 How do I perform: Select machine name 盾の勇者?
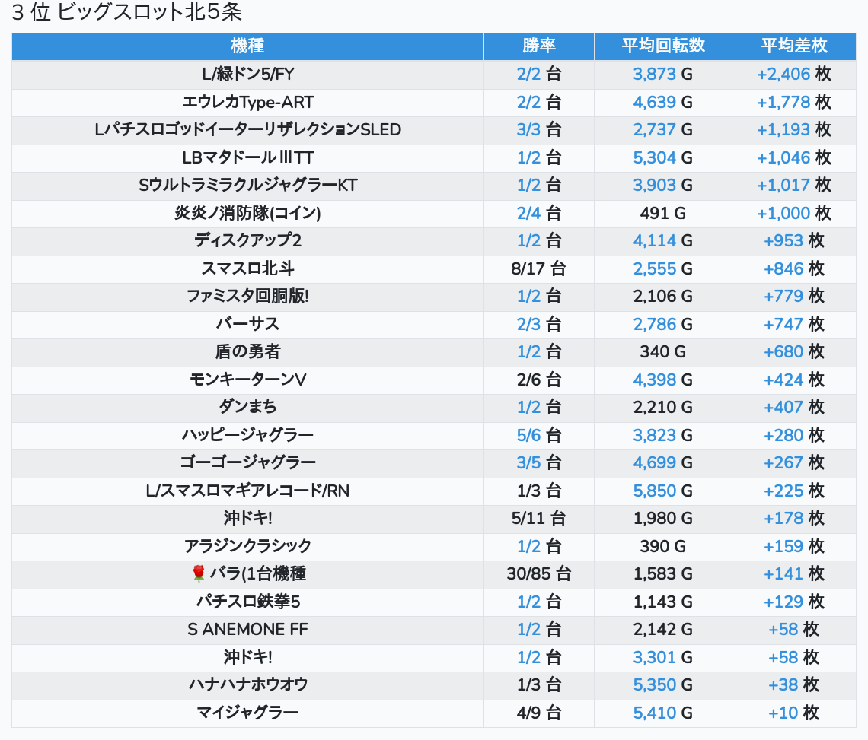click(247, 352)
